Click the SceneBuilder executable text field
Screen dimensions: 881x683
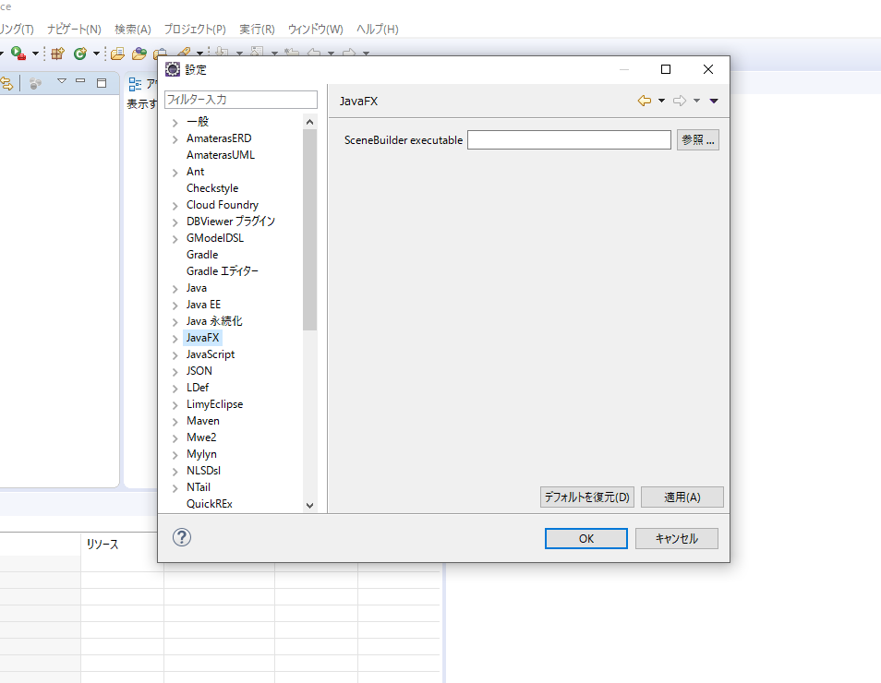[x=569, y=140]
